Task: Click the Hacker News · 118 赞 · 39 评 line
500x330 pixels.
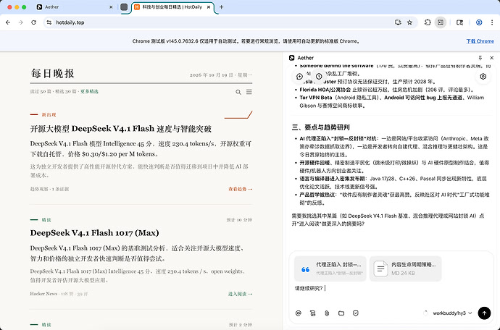Action: pyautogui.click(x=59, y=294)
